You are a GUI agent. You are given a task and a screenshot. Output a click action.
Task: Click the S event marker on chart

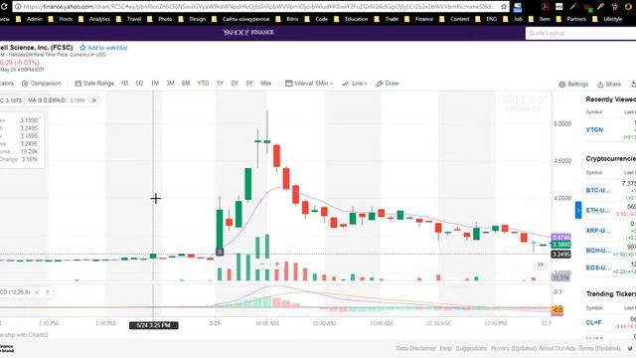point(220,252)
